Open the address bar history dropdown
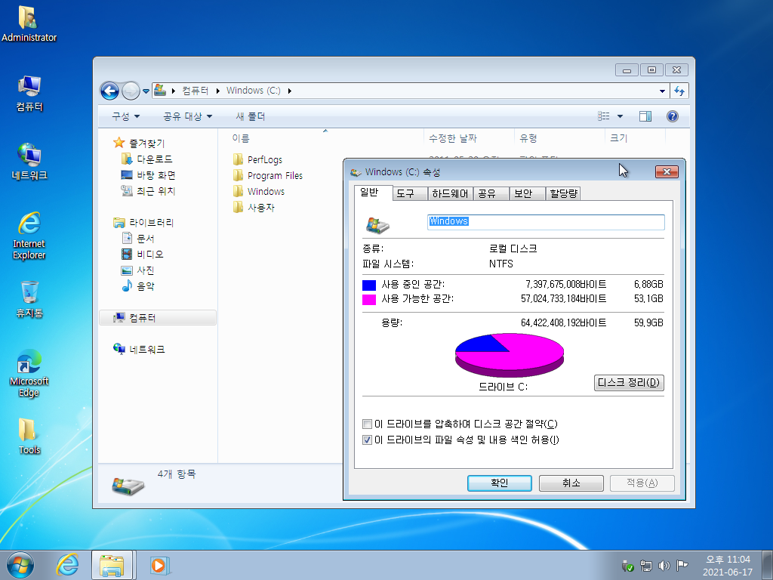This screenshot has width=773, height=580. [662, 91]
